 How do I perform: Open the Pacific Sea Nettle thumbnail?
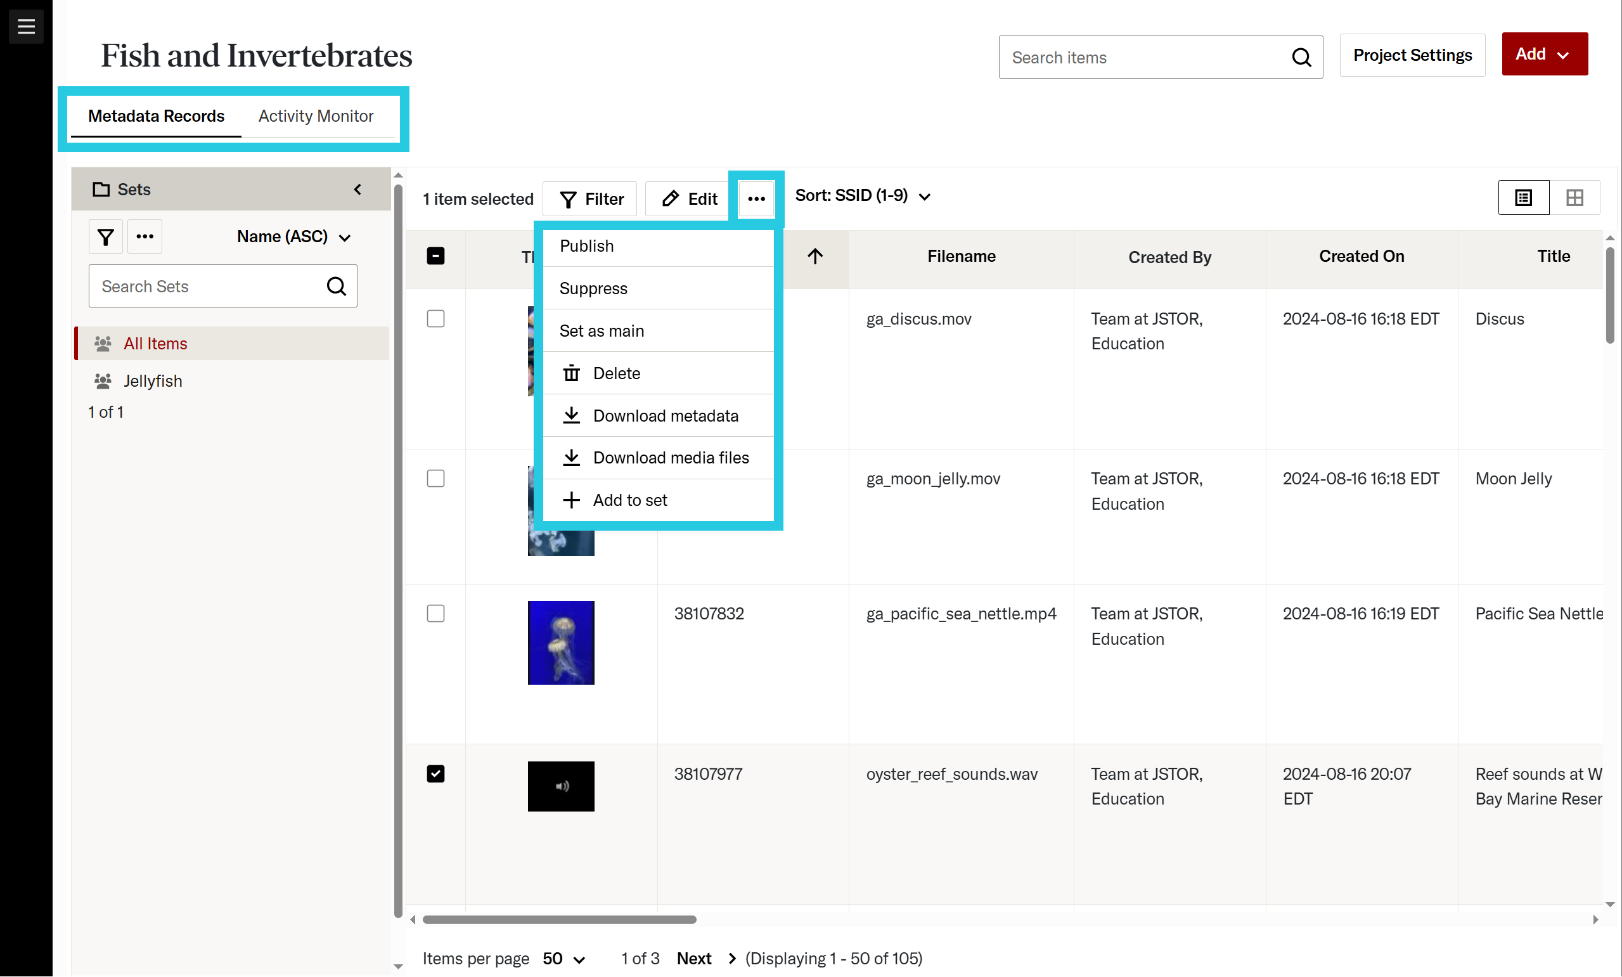coord(560,642)
